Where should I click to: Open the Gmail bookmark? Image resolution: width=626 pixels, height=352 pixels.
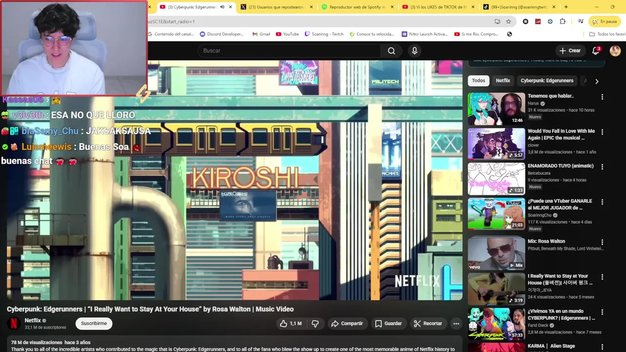[x=261, y=34]
